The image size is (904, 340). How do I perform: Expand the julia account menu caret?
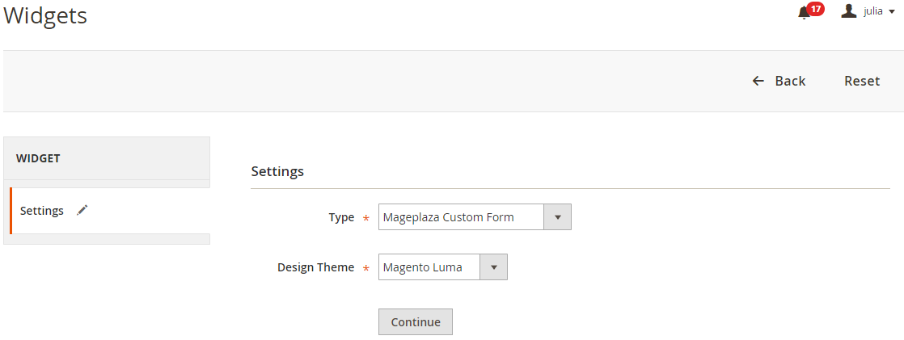891,12
